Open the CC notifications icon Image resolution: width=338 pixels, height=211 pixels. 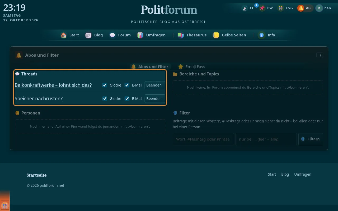point(245,8)
